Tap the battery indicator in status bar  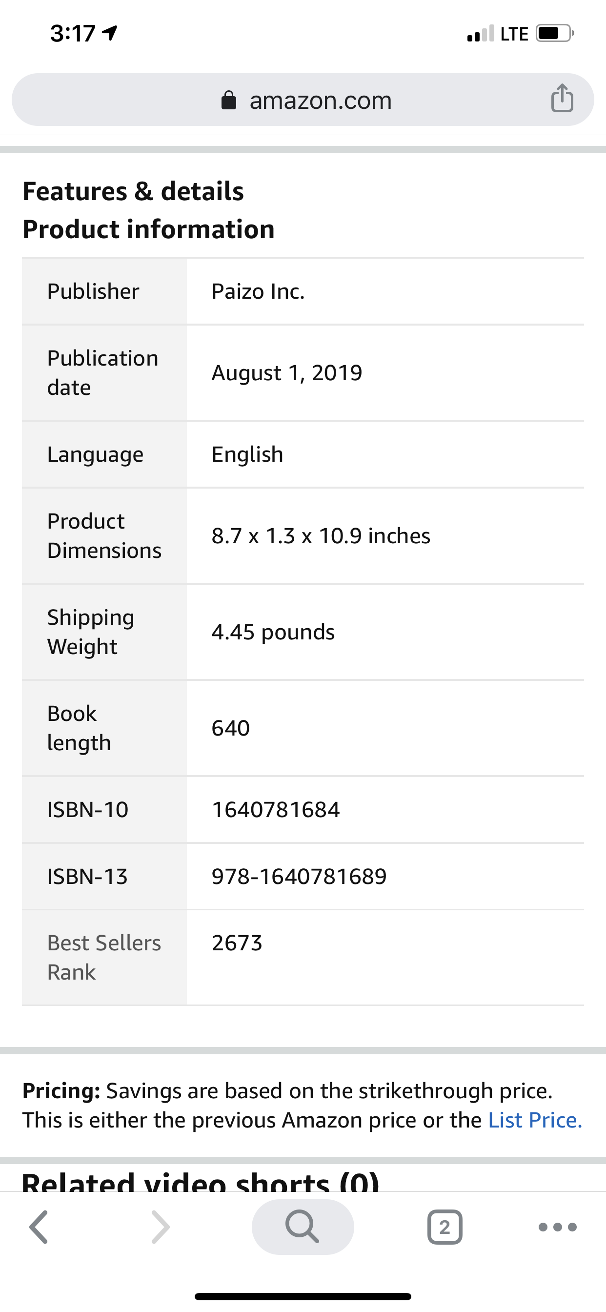[x=555, y=34]
